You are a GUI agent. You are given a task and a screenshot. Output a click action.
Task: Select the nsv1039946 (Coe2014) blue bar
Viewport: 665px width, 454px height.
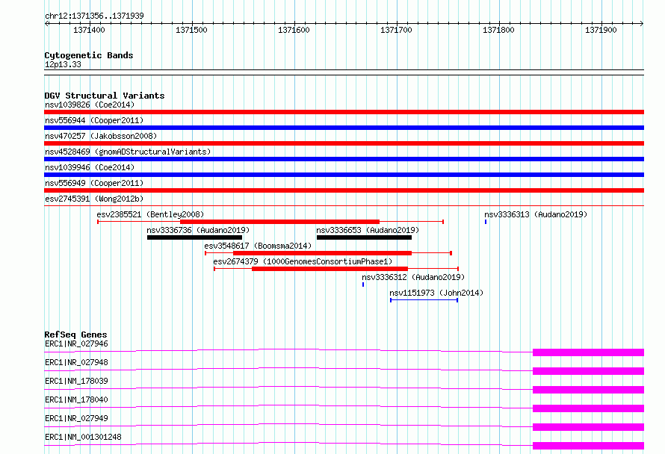[344, 175]
